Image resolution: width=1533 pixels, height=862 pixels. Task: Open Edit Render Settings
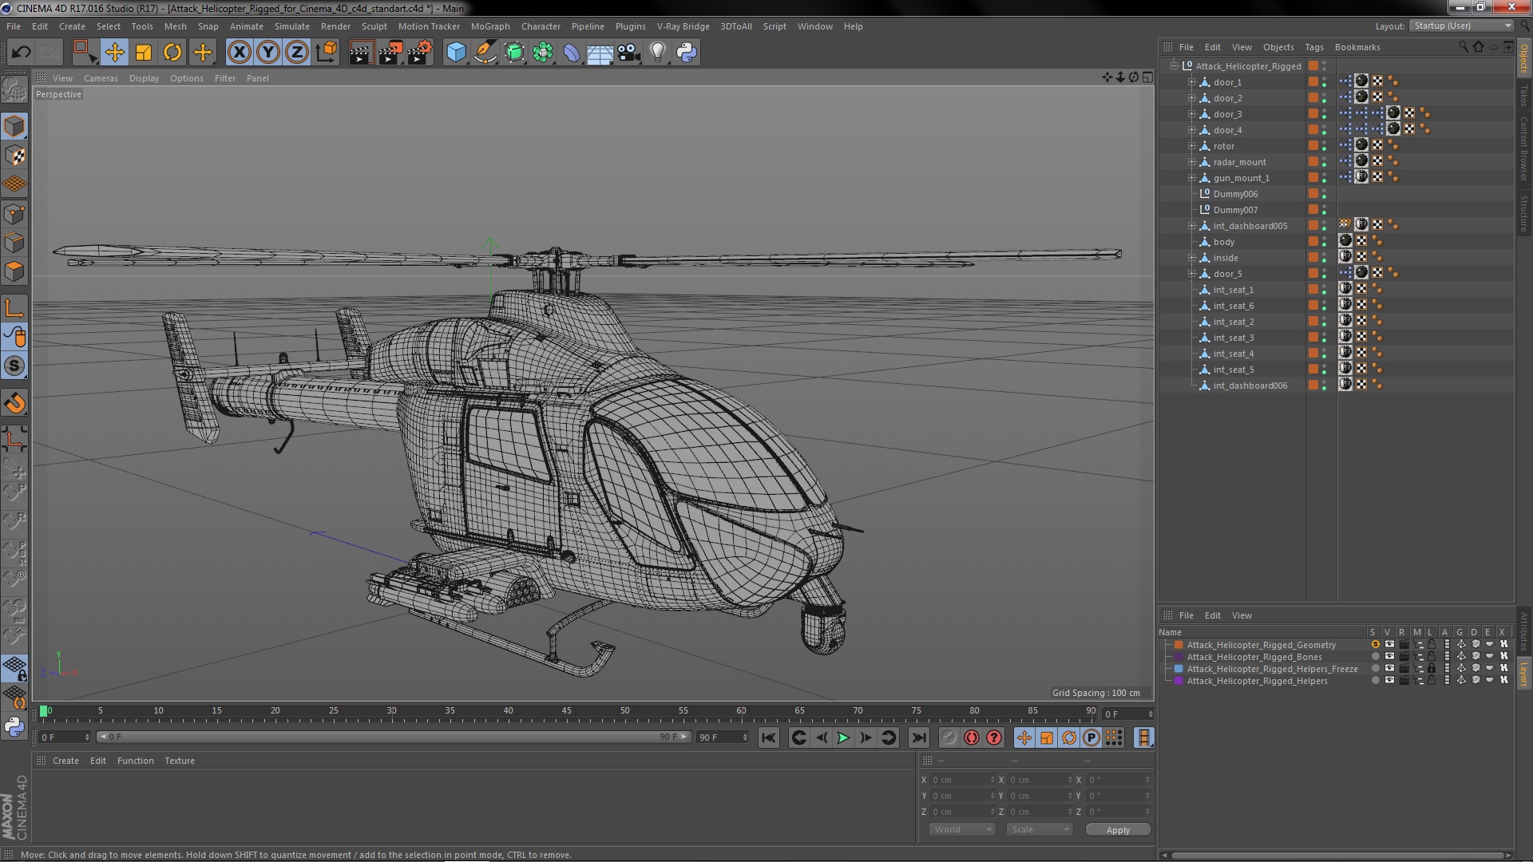pyautogui.click(x=420, y=53)
